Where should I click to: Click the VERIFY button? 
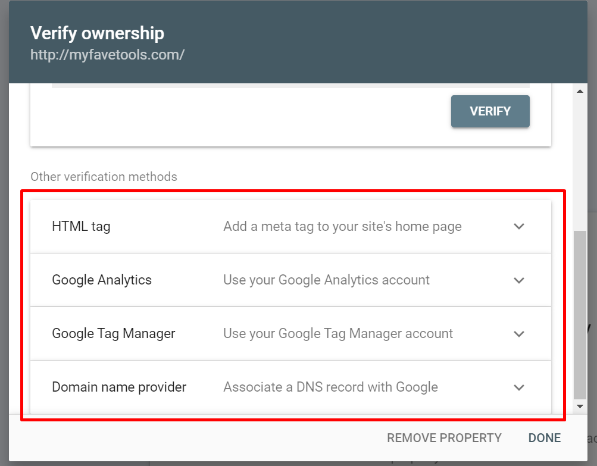click(x=490, y=111)
